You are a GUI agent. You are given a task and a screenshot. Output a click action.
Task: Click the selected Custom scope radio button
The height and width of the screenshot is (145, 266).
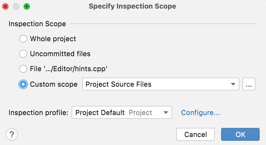pos(23,85)
